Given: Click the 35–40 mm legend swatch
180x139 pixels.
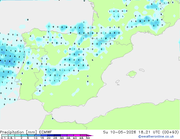Looking at the screenshot, I should point(70,135).
